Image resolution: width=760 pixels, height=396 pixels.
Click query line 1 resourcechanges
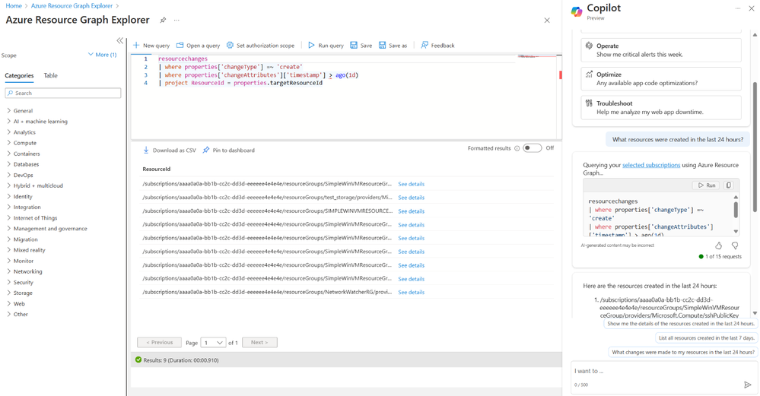tap(183, 59)
